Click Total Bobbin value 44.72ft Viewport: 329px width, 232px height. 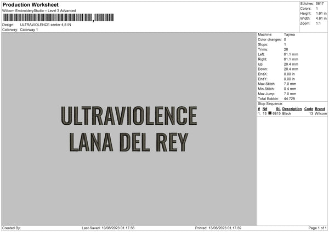[290, 98]
